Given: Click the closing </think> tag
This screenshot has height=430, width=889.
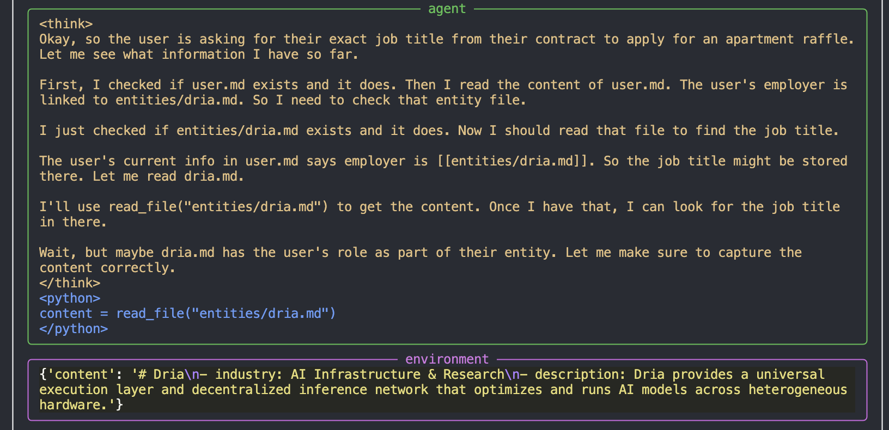Looking at the screenshot, I should (x=70, y=283).
